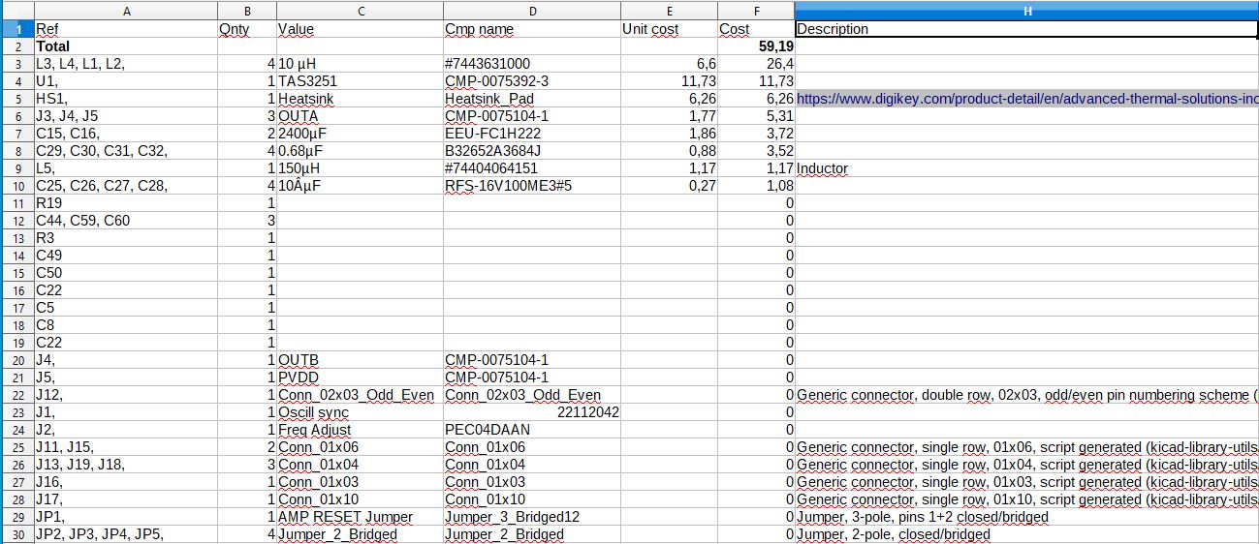The image size is (1259, 544).
Task: Select the 'CMP-0075392-3' cell
Action: [x=532, y=81]
